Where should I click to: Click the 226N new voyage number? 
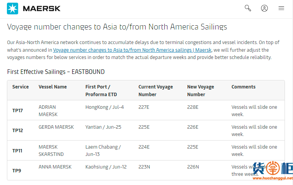point(193,167)
